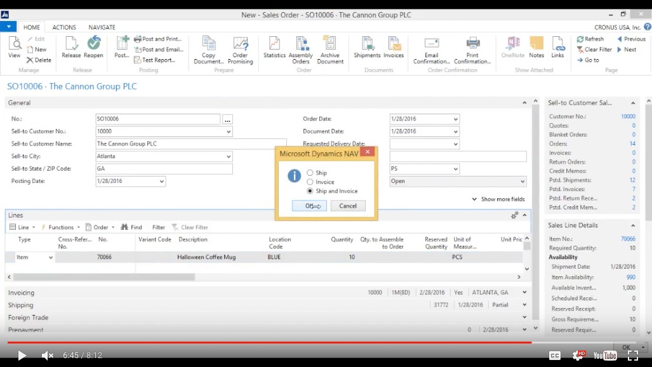Image resolution: width=652 pixels, height=367 pixels.
Task: Play the video
Action: tap(22, 356)
